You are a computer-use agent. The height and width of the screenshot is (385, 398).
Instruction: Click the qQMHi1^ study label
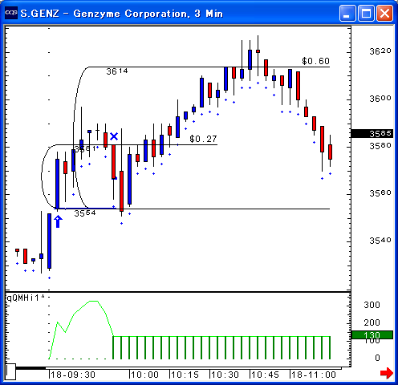tap(25, 298)
